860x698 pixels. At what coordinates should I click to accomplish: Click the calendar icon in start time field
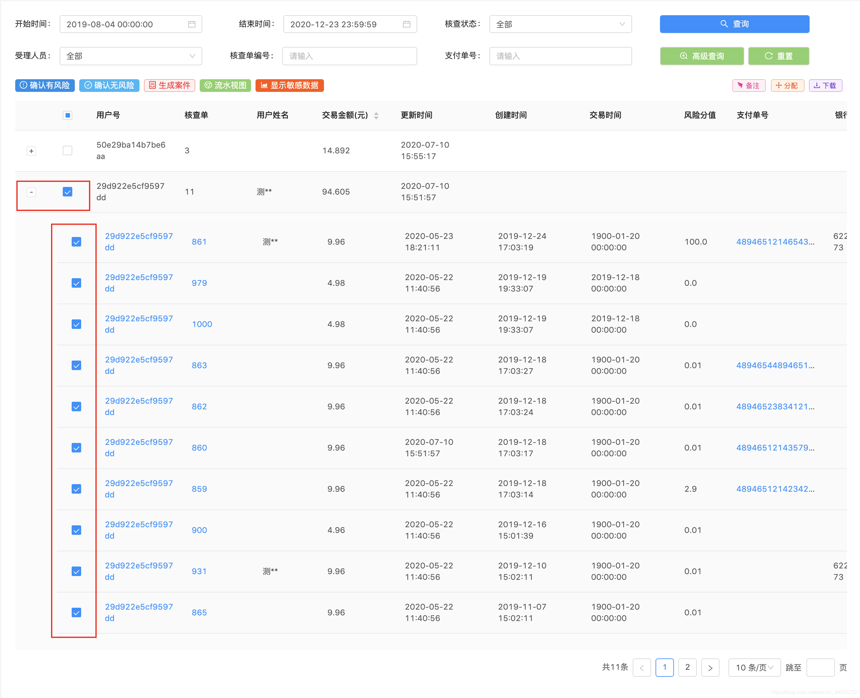(191, 24)
